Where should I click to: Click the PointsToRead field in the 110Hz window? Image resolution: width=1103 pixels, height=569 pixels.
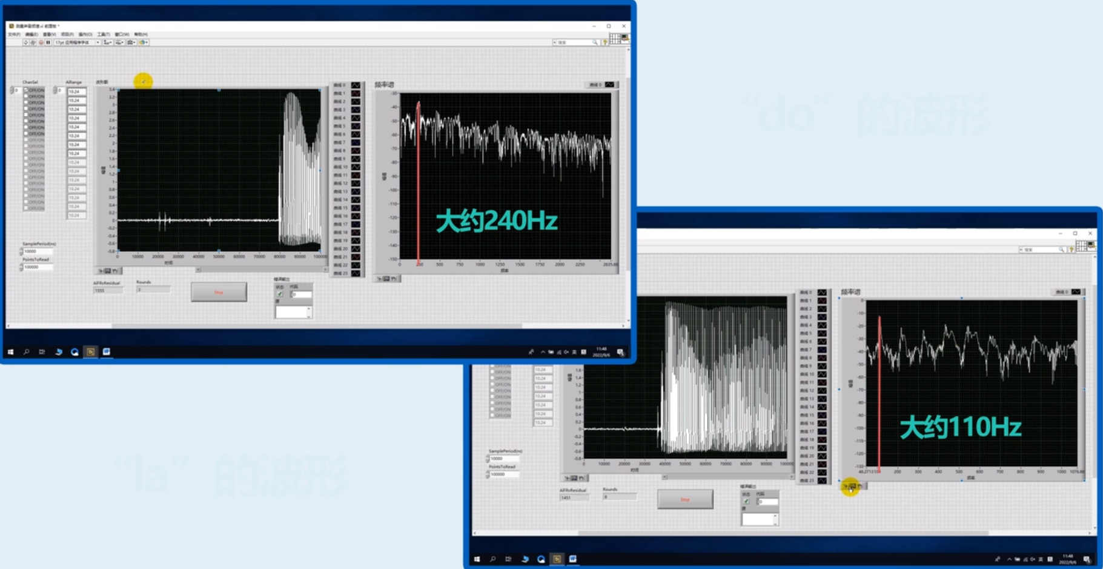point(504,474)
